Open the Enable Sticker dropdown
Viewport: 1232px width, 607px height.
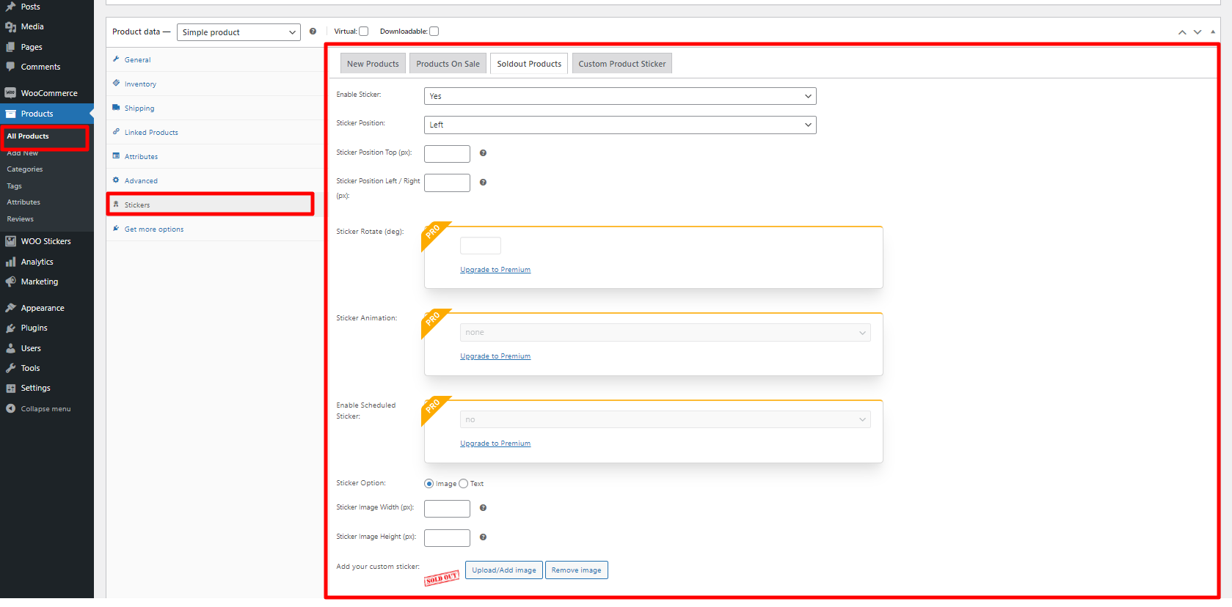pyautogui.click(x=620, y=96)
